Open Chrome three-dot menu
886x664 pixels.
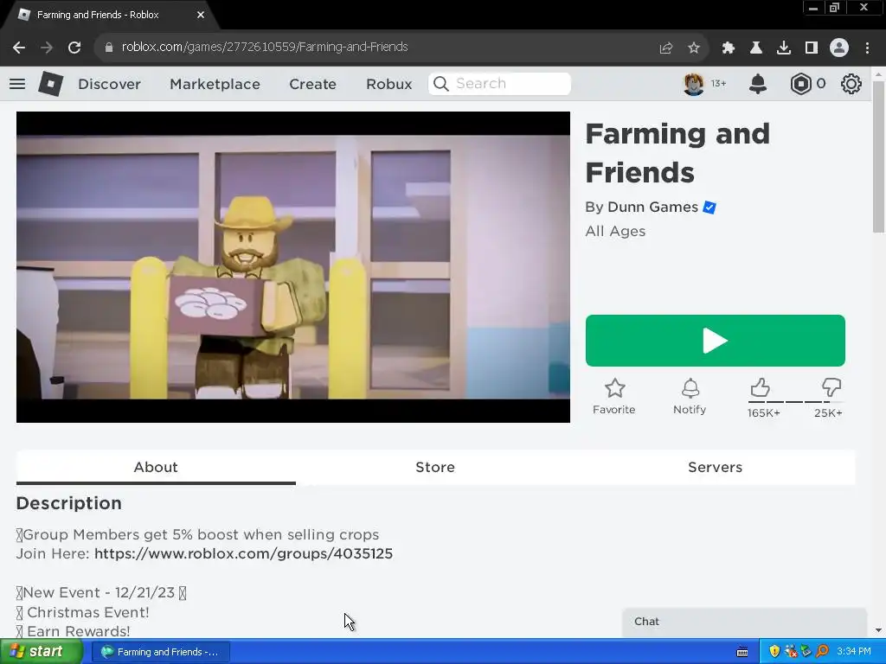pyautogui.click(x=867, y=48)
